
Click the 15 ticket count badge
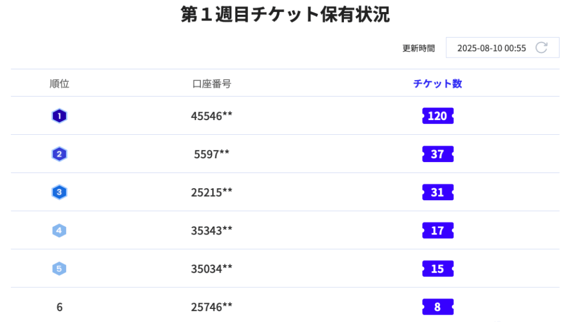pos(438,269)
